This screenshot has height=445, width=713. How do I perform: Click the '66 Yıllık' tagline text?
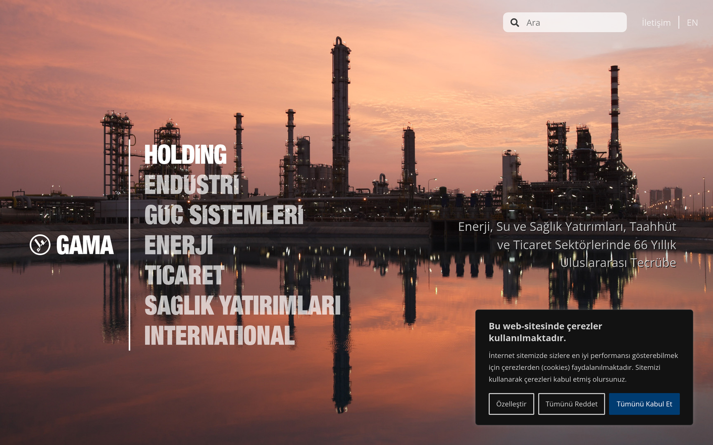tap(655, 245)
